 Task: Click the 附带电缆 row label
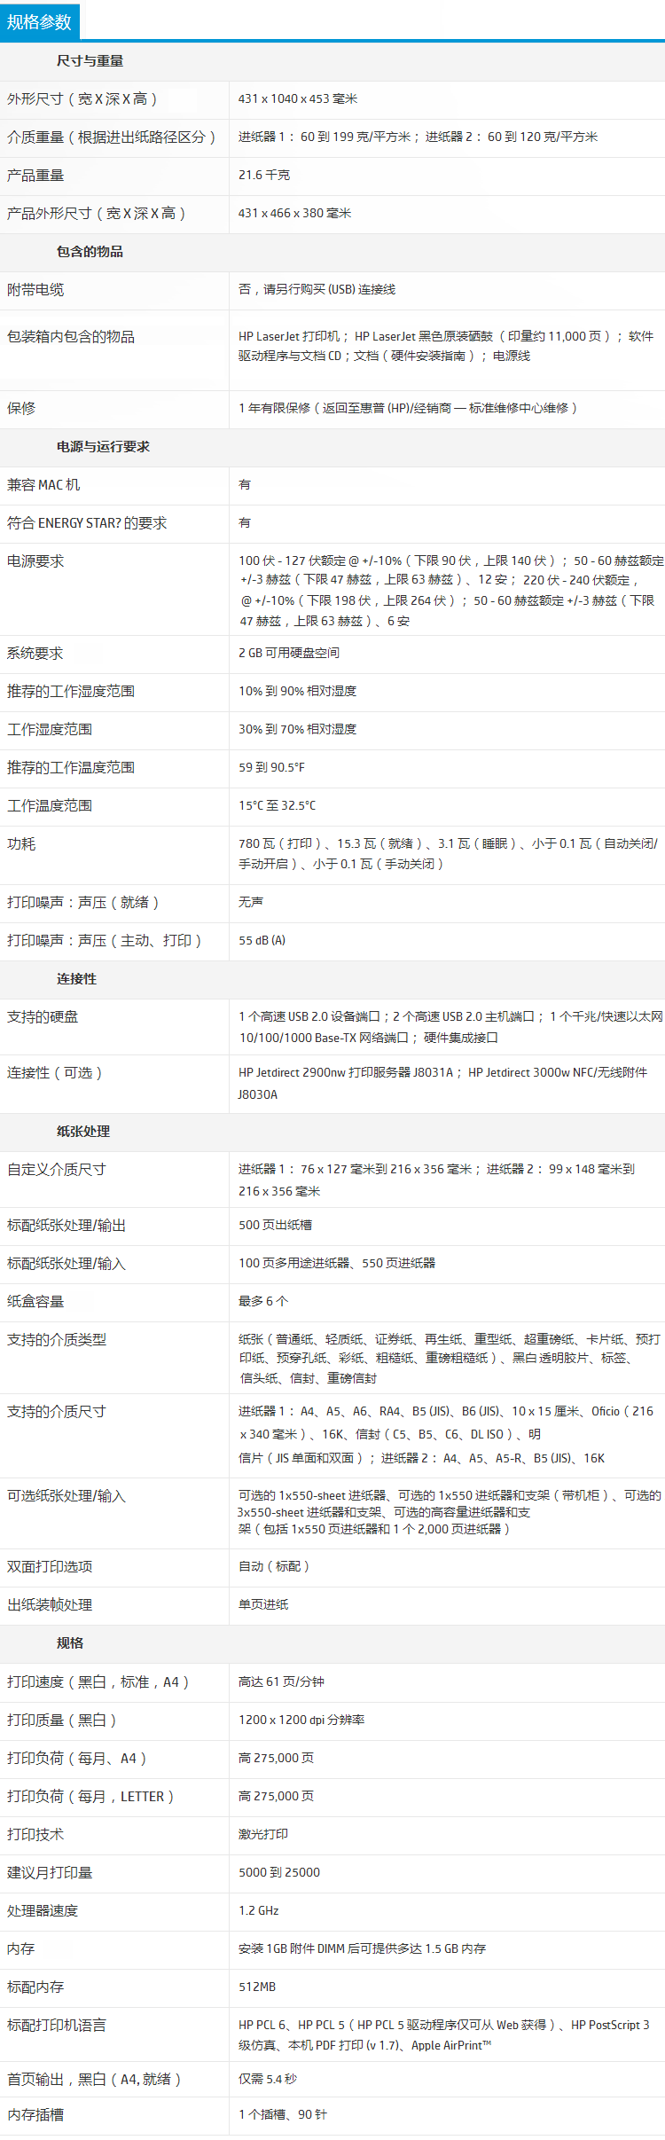point(35,290)
